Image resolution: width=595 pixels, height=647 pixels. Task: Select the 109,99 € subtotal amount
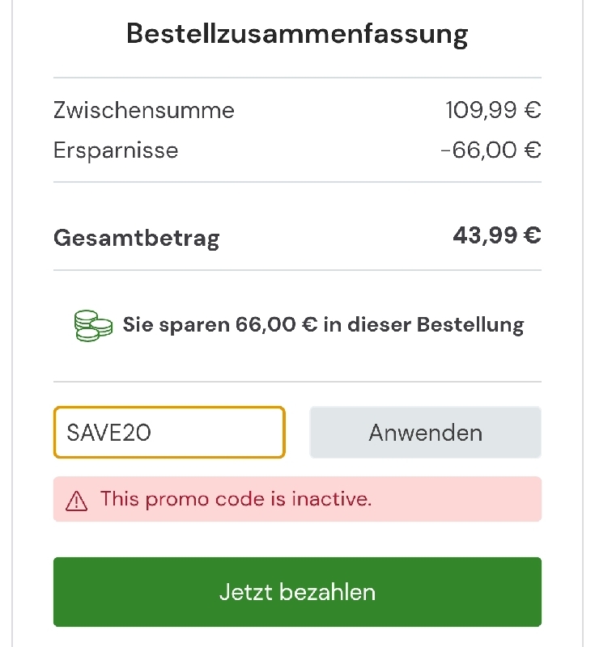(493, 110)
